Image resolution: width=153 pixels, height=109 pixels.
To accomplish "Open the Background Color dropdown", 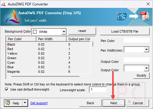I will pyautogui.click(x=64, y=32).
